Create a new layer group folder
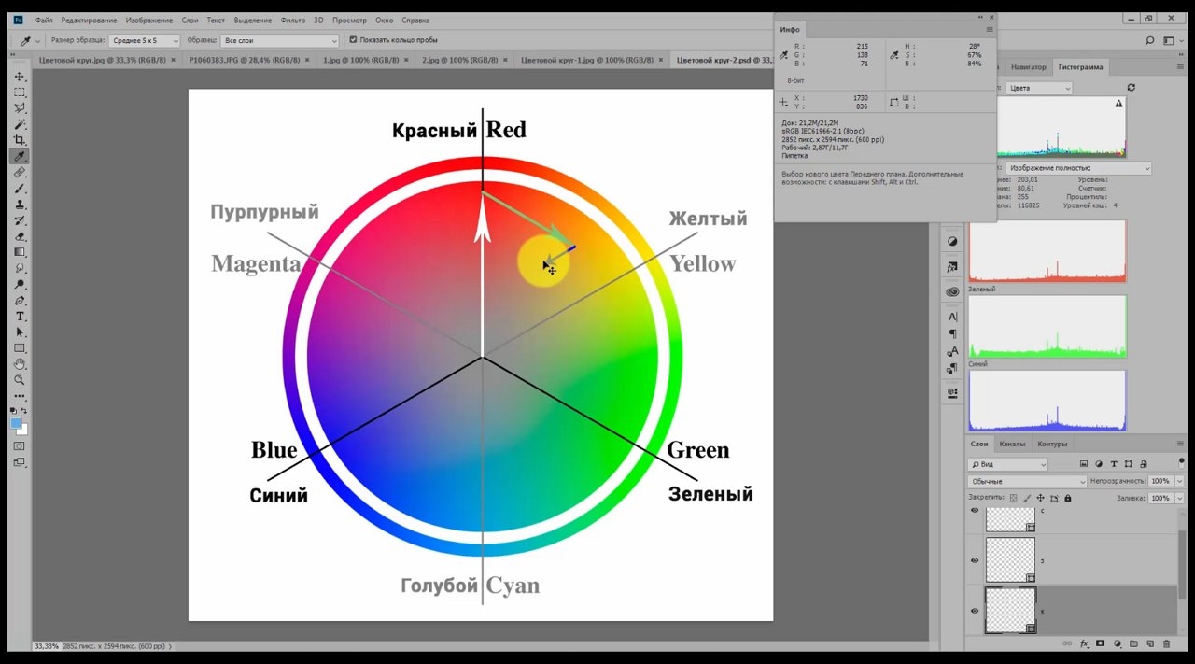The width and height of the screenshot is (1195, 664). [1133, 643]
